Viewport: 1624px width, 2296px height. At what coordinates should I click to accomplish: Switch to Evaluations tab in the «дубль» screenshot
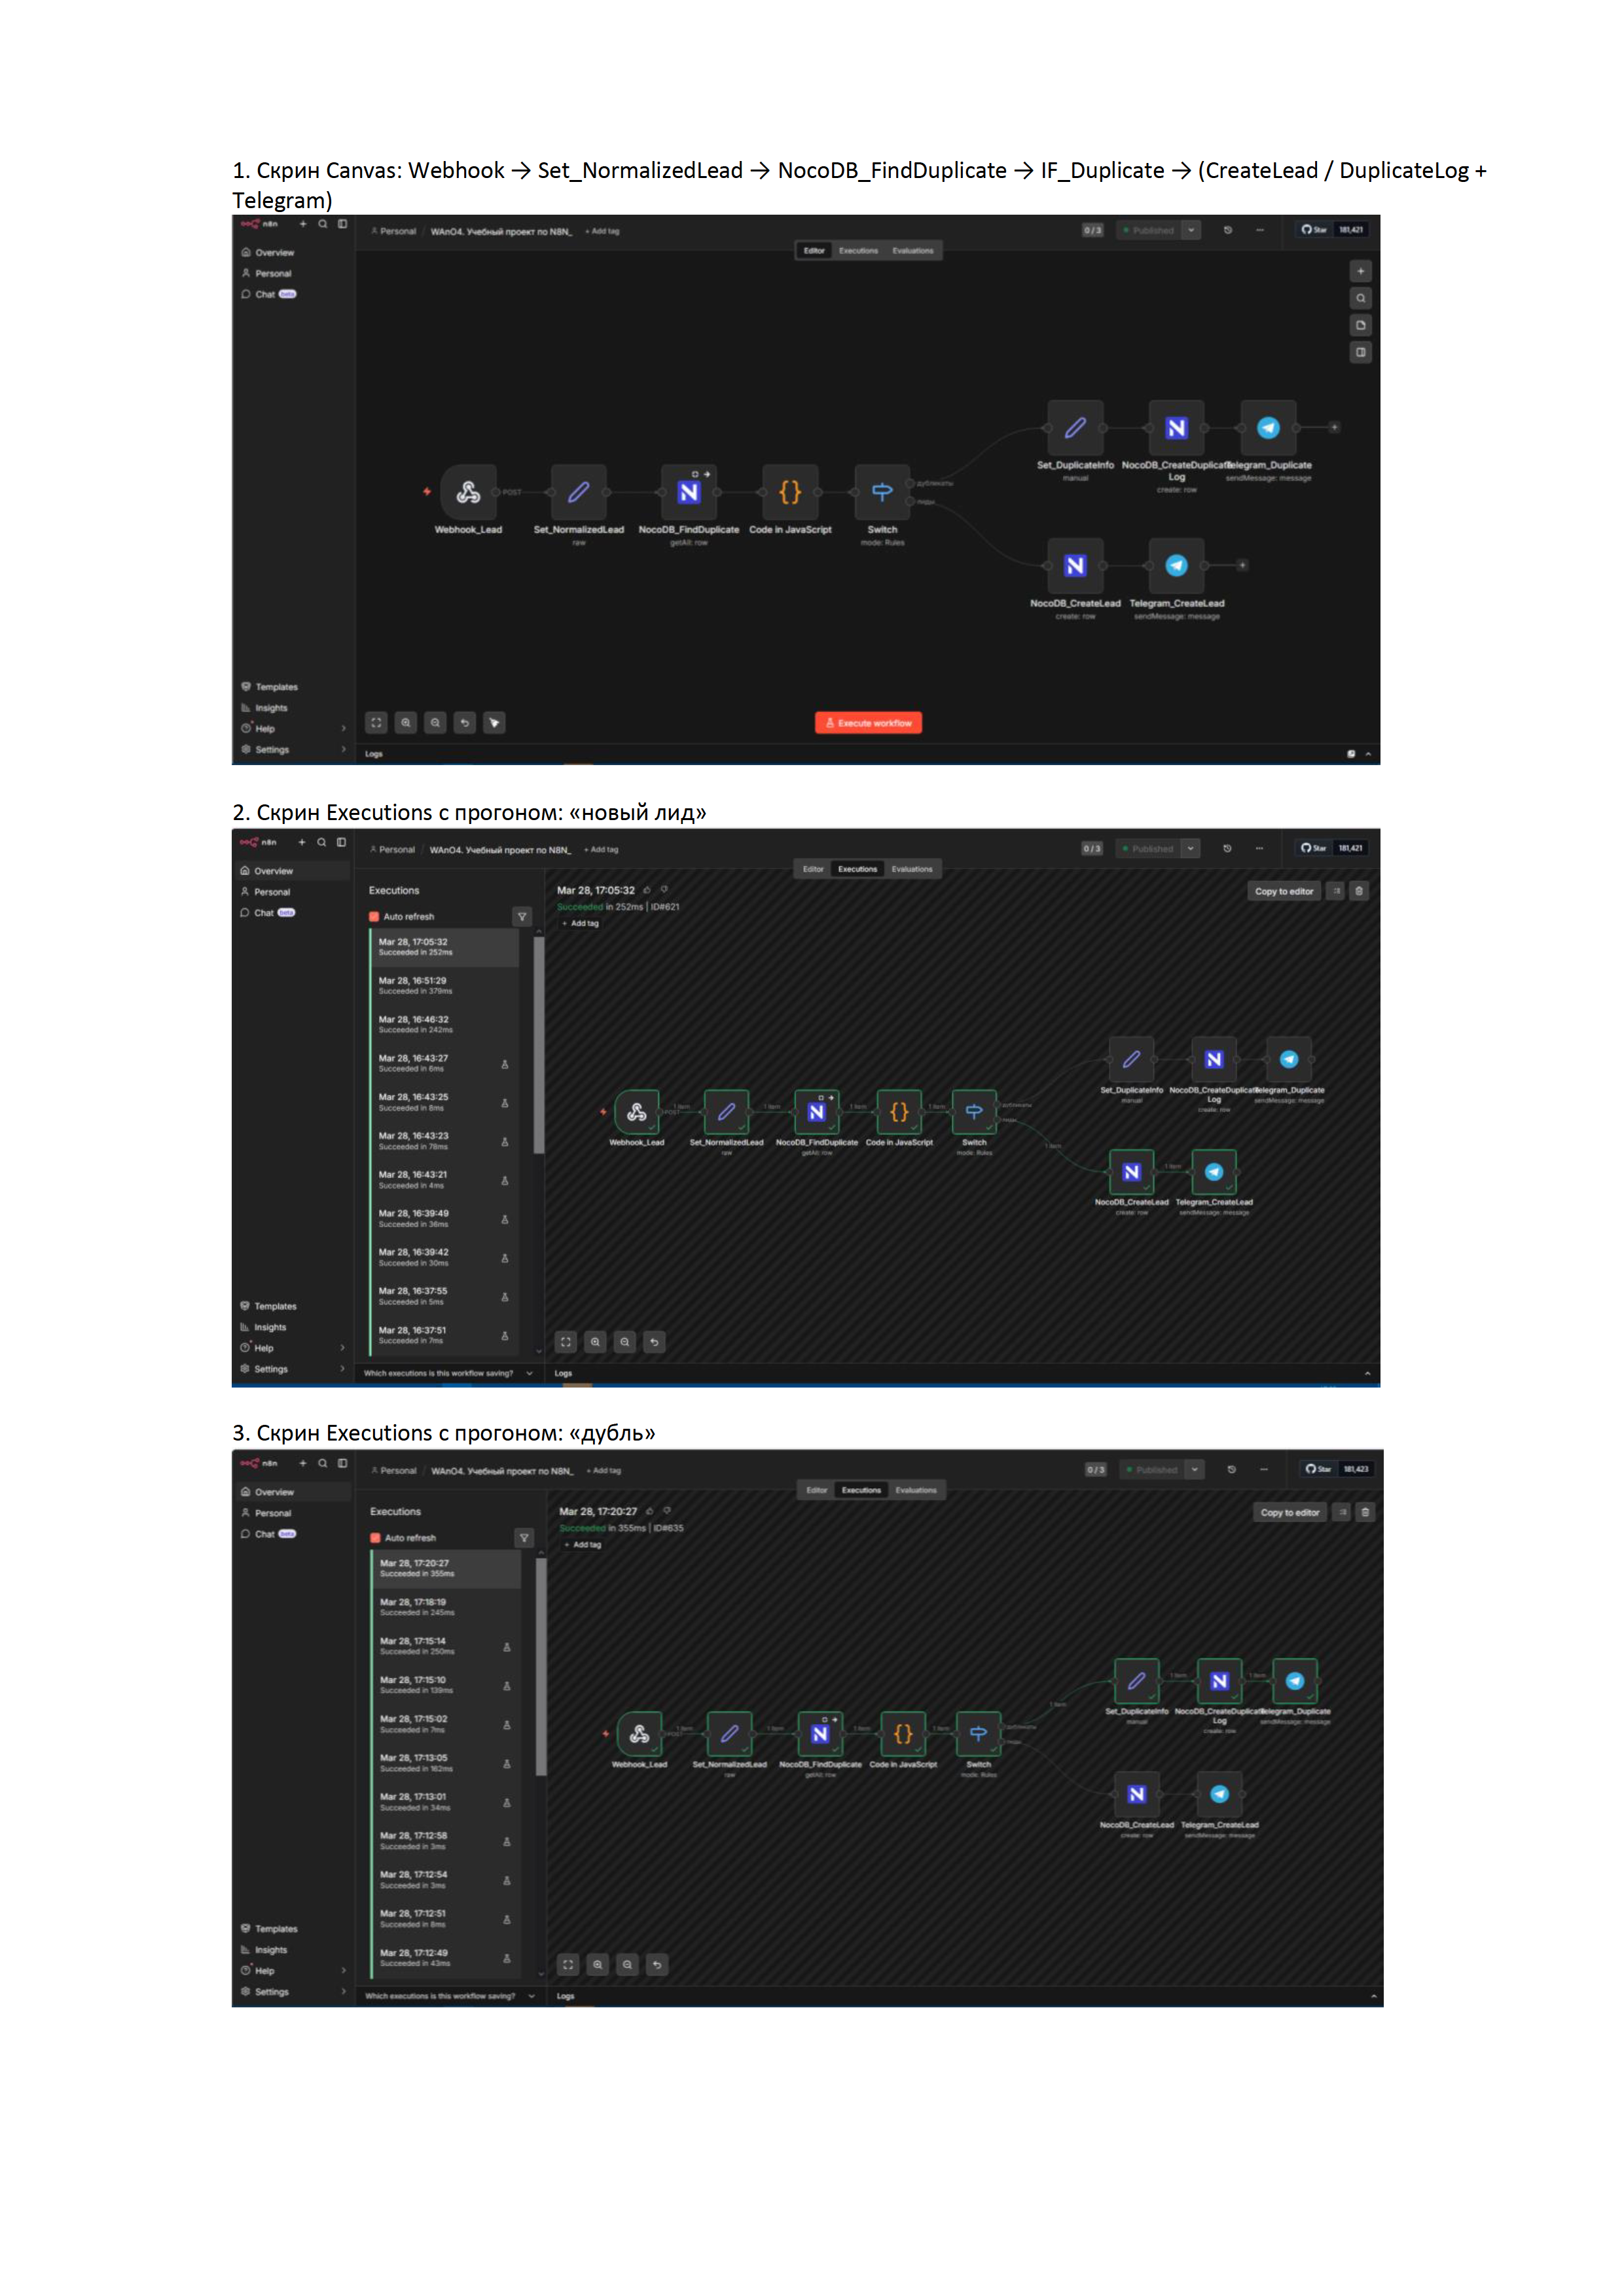pyautogui.click(x=916, y=1490)
